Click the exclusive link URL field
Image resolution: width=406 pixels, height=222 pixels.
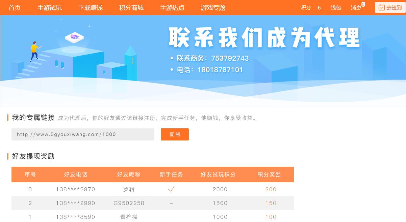[83, 134]
